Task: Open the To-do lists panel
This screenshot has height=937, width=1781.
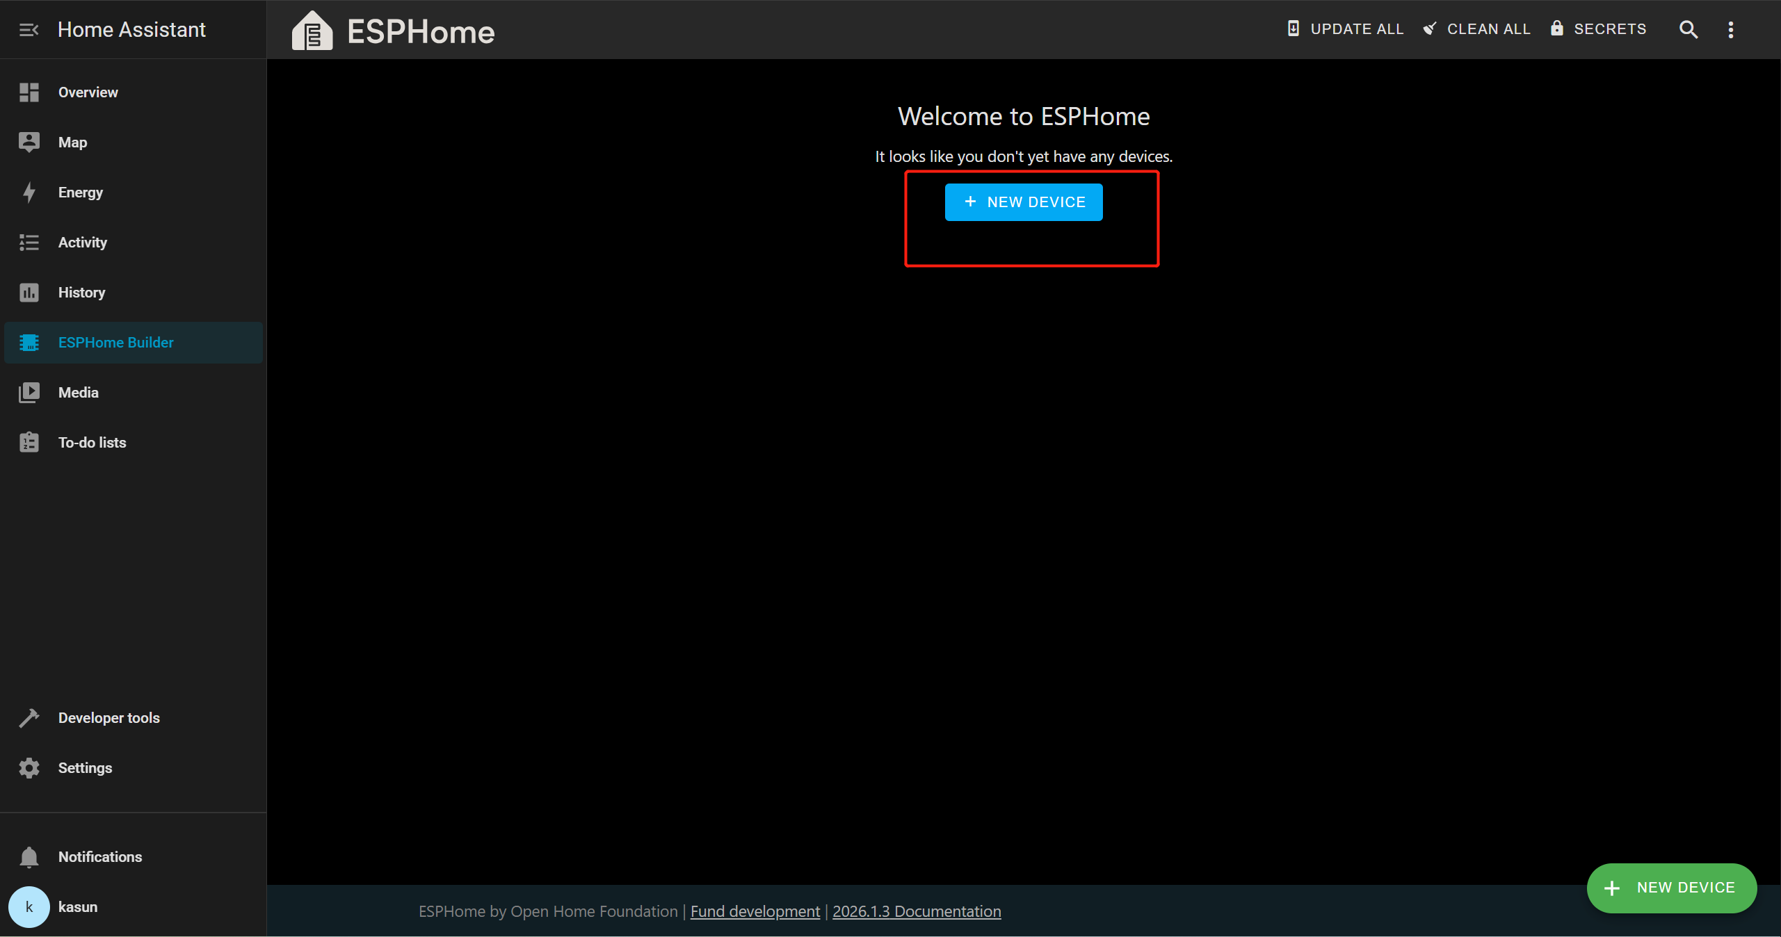Action: 92,443
